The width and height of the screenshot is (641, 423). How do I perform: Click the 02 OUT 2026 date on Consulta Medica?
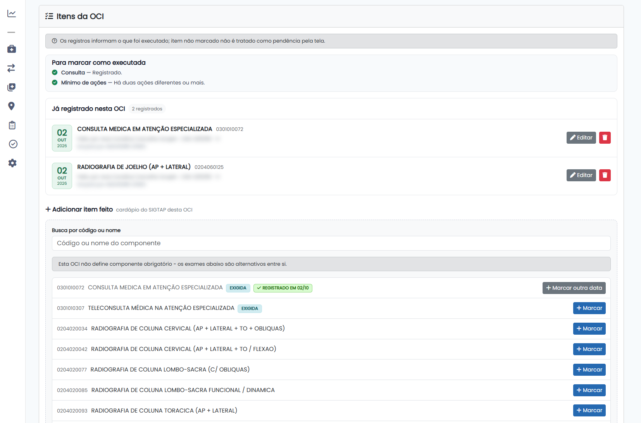62,138
